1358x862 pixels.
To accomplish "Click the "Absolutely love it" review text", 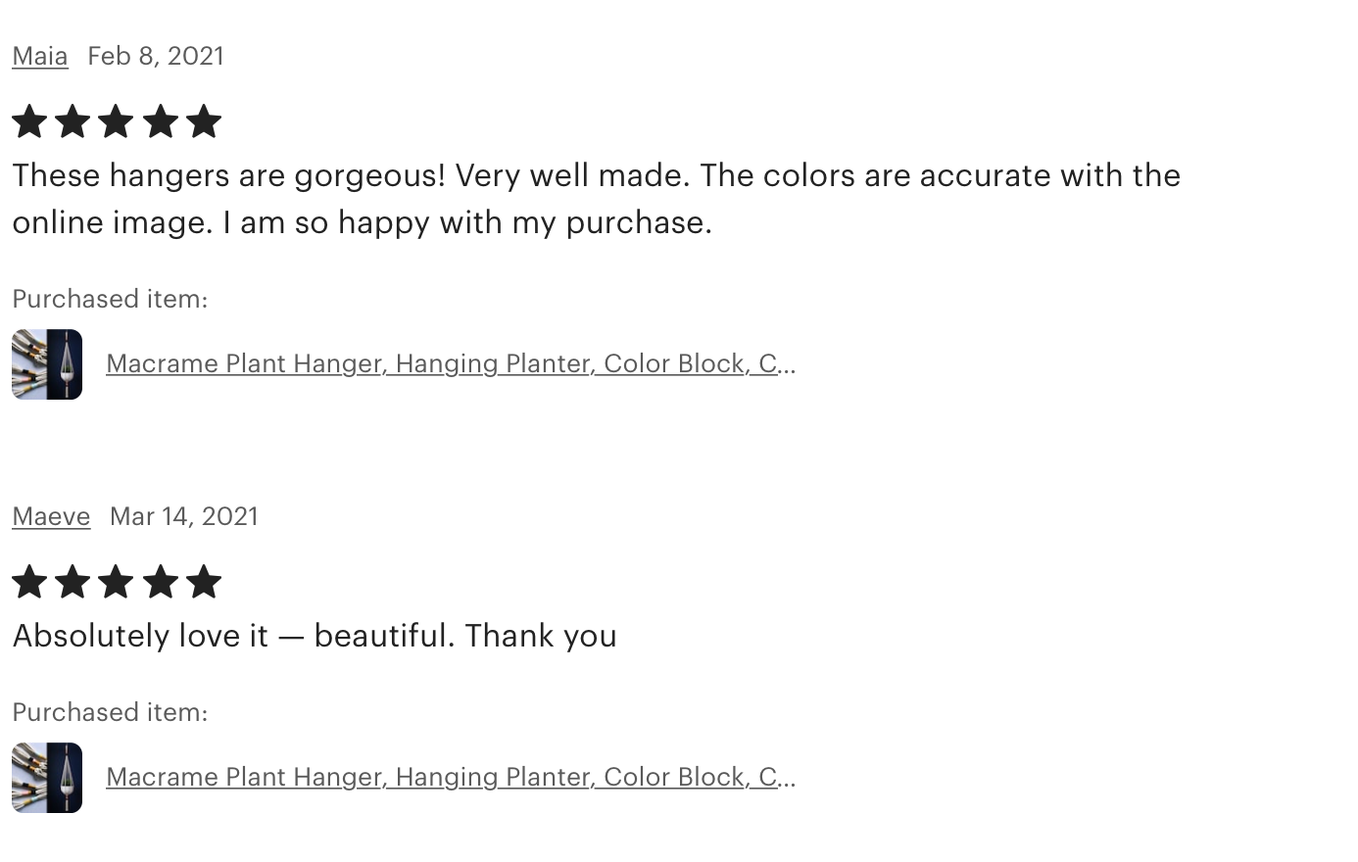I will click(315, 636).
